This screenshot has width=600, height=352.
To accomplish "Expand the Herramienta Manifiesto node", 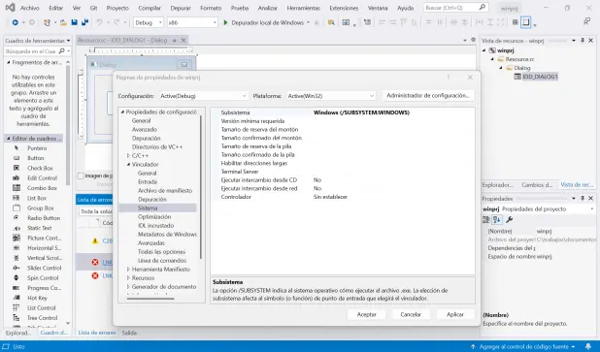I will click(128, 269).
